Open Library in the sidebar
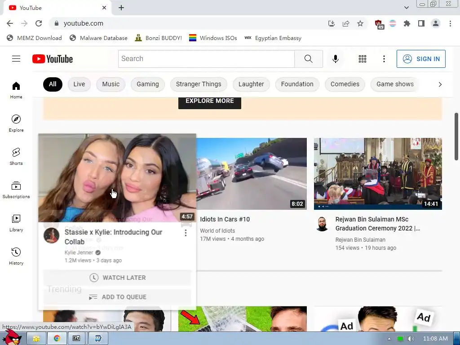460x345 pixels. (x=16, y=223)
